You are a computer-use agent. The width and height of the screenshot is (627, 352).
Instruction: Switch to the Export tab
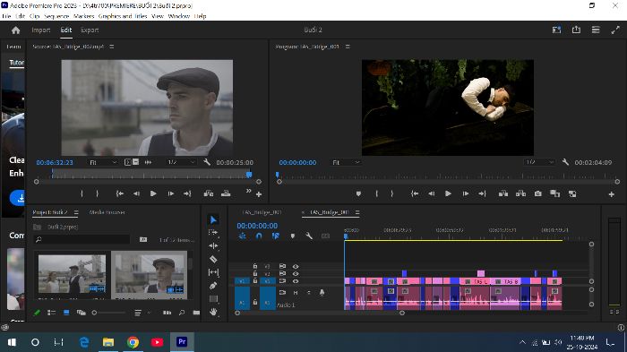coord(90,30)
